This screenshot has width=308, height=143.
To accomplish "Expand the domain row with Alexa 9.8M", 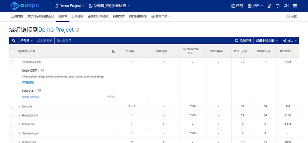I will [20, 124].
